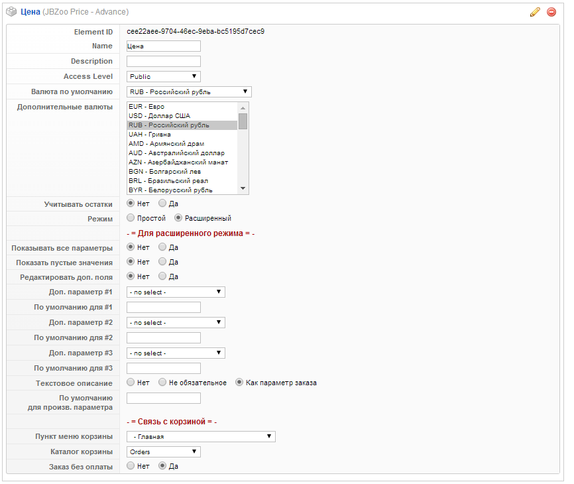Choose Нет for Заказ без оплаты
The image size is (574, 484).
click(x=131, y=466)
